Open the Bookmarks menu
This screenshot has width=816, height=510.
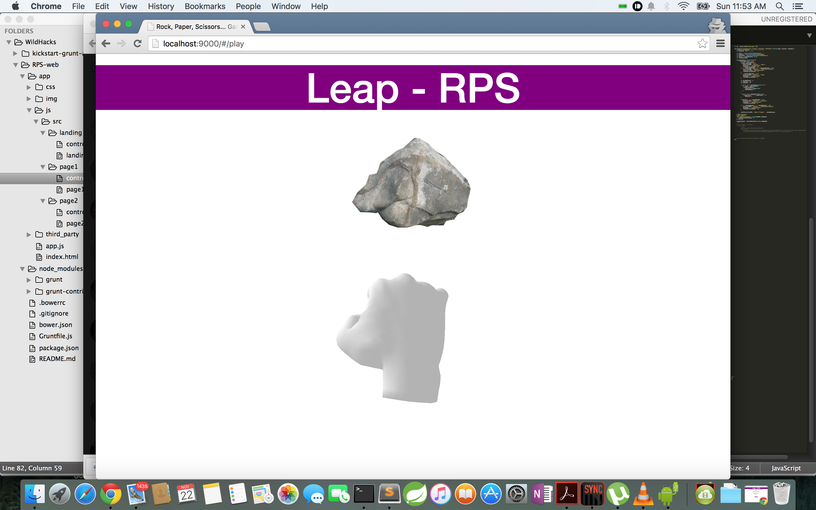pos(205,7)
